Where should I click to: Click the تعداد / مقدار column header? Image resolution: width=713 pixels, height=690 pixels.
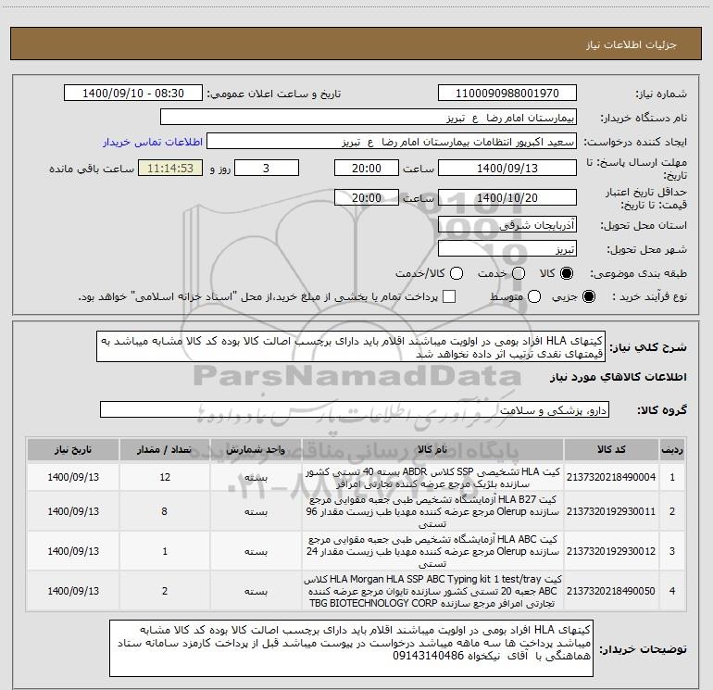[164, 449]
